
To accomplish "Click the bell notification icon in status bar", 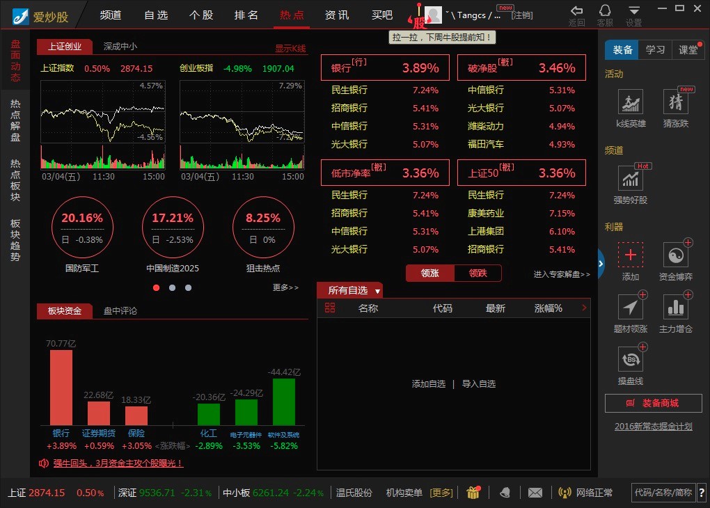I will pos(505,493).
